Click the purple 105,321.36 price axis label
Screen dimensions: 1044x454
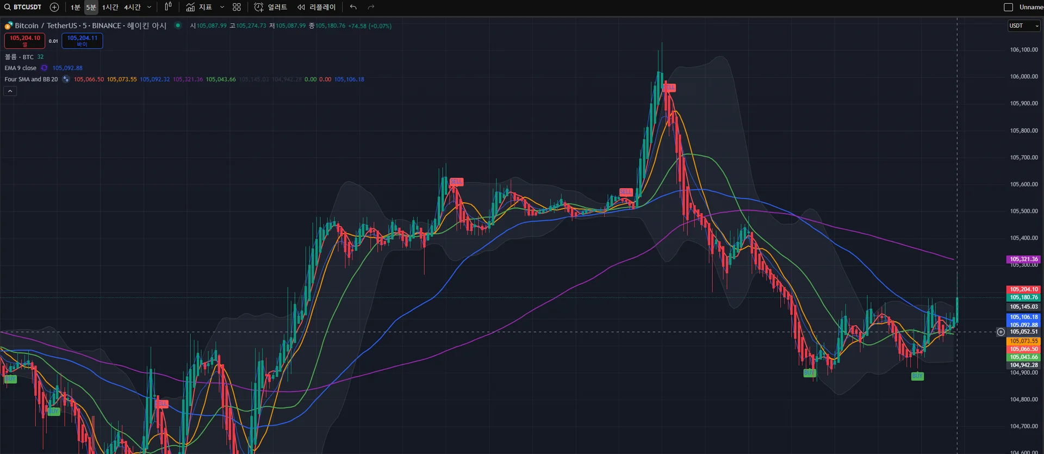tap(1024, 259)
